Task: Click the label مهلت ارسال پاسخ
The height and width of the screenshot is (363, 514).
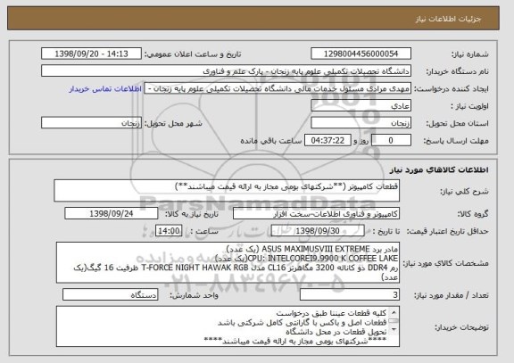Action: [x=456, y=141]
